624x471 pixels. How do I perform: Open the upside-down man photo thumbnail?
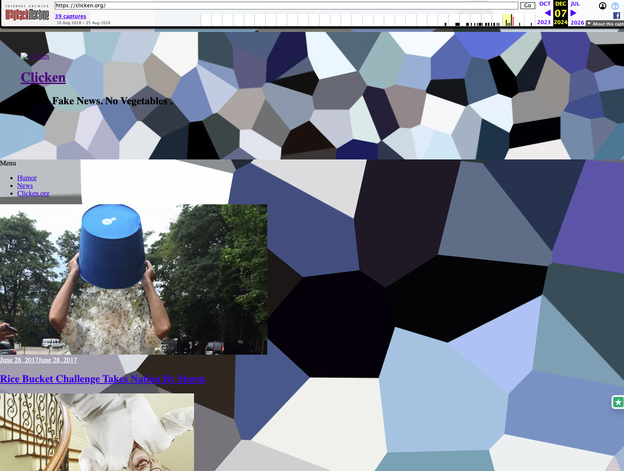click(97, 432)
